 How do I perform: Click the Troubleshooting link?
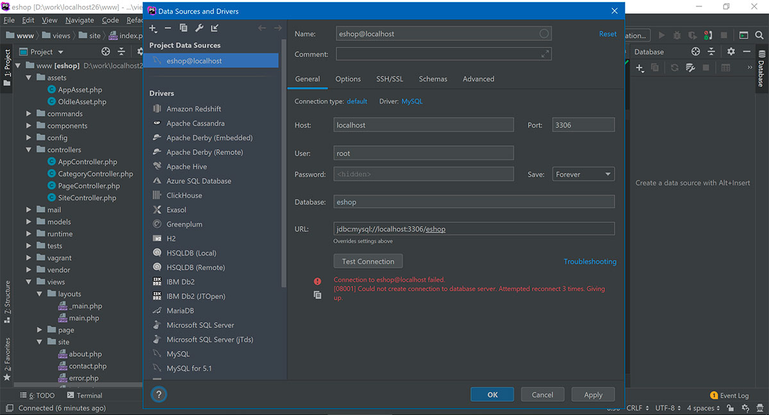(x=590, y=261)
